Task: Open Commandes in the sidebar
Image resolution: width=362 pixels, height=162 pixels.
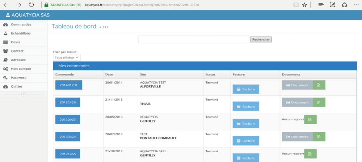Action: tap(24, 24)
